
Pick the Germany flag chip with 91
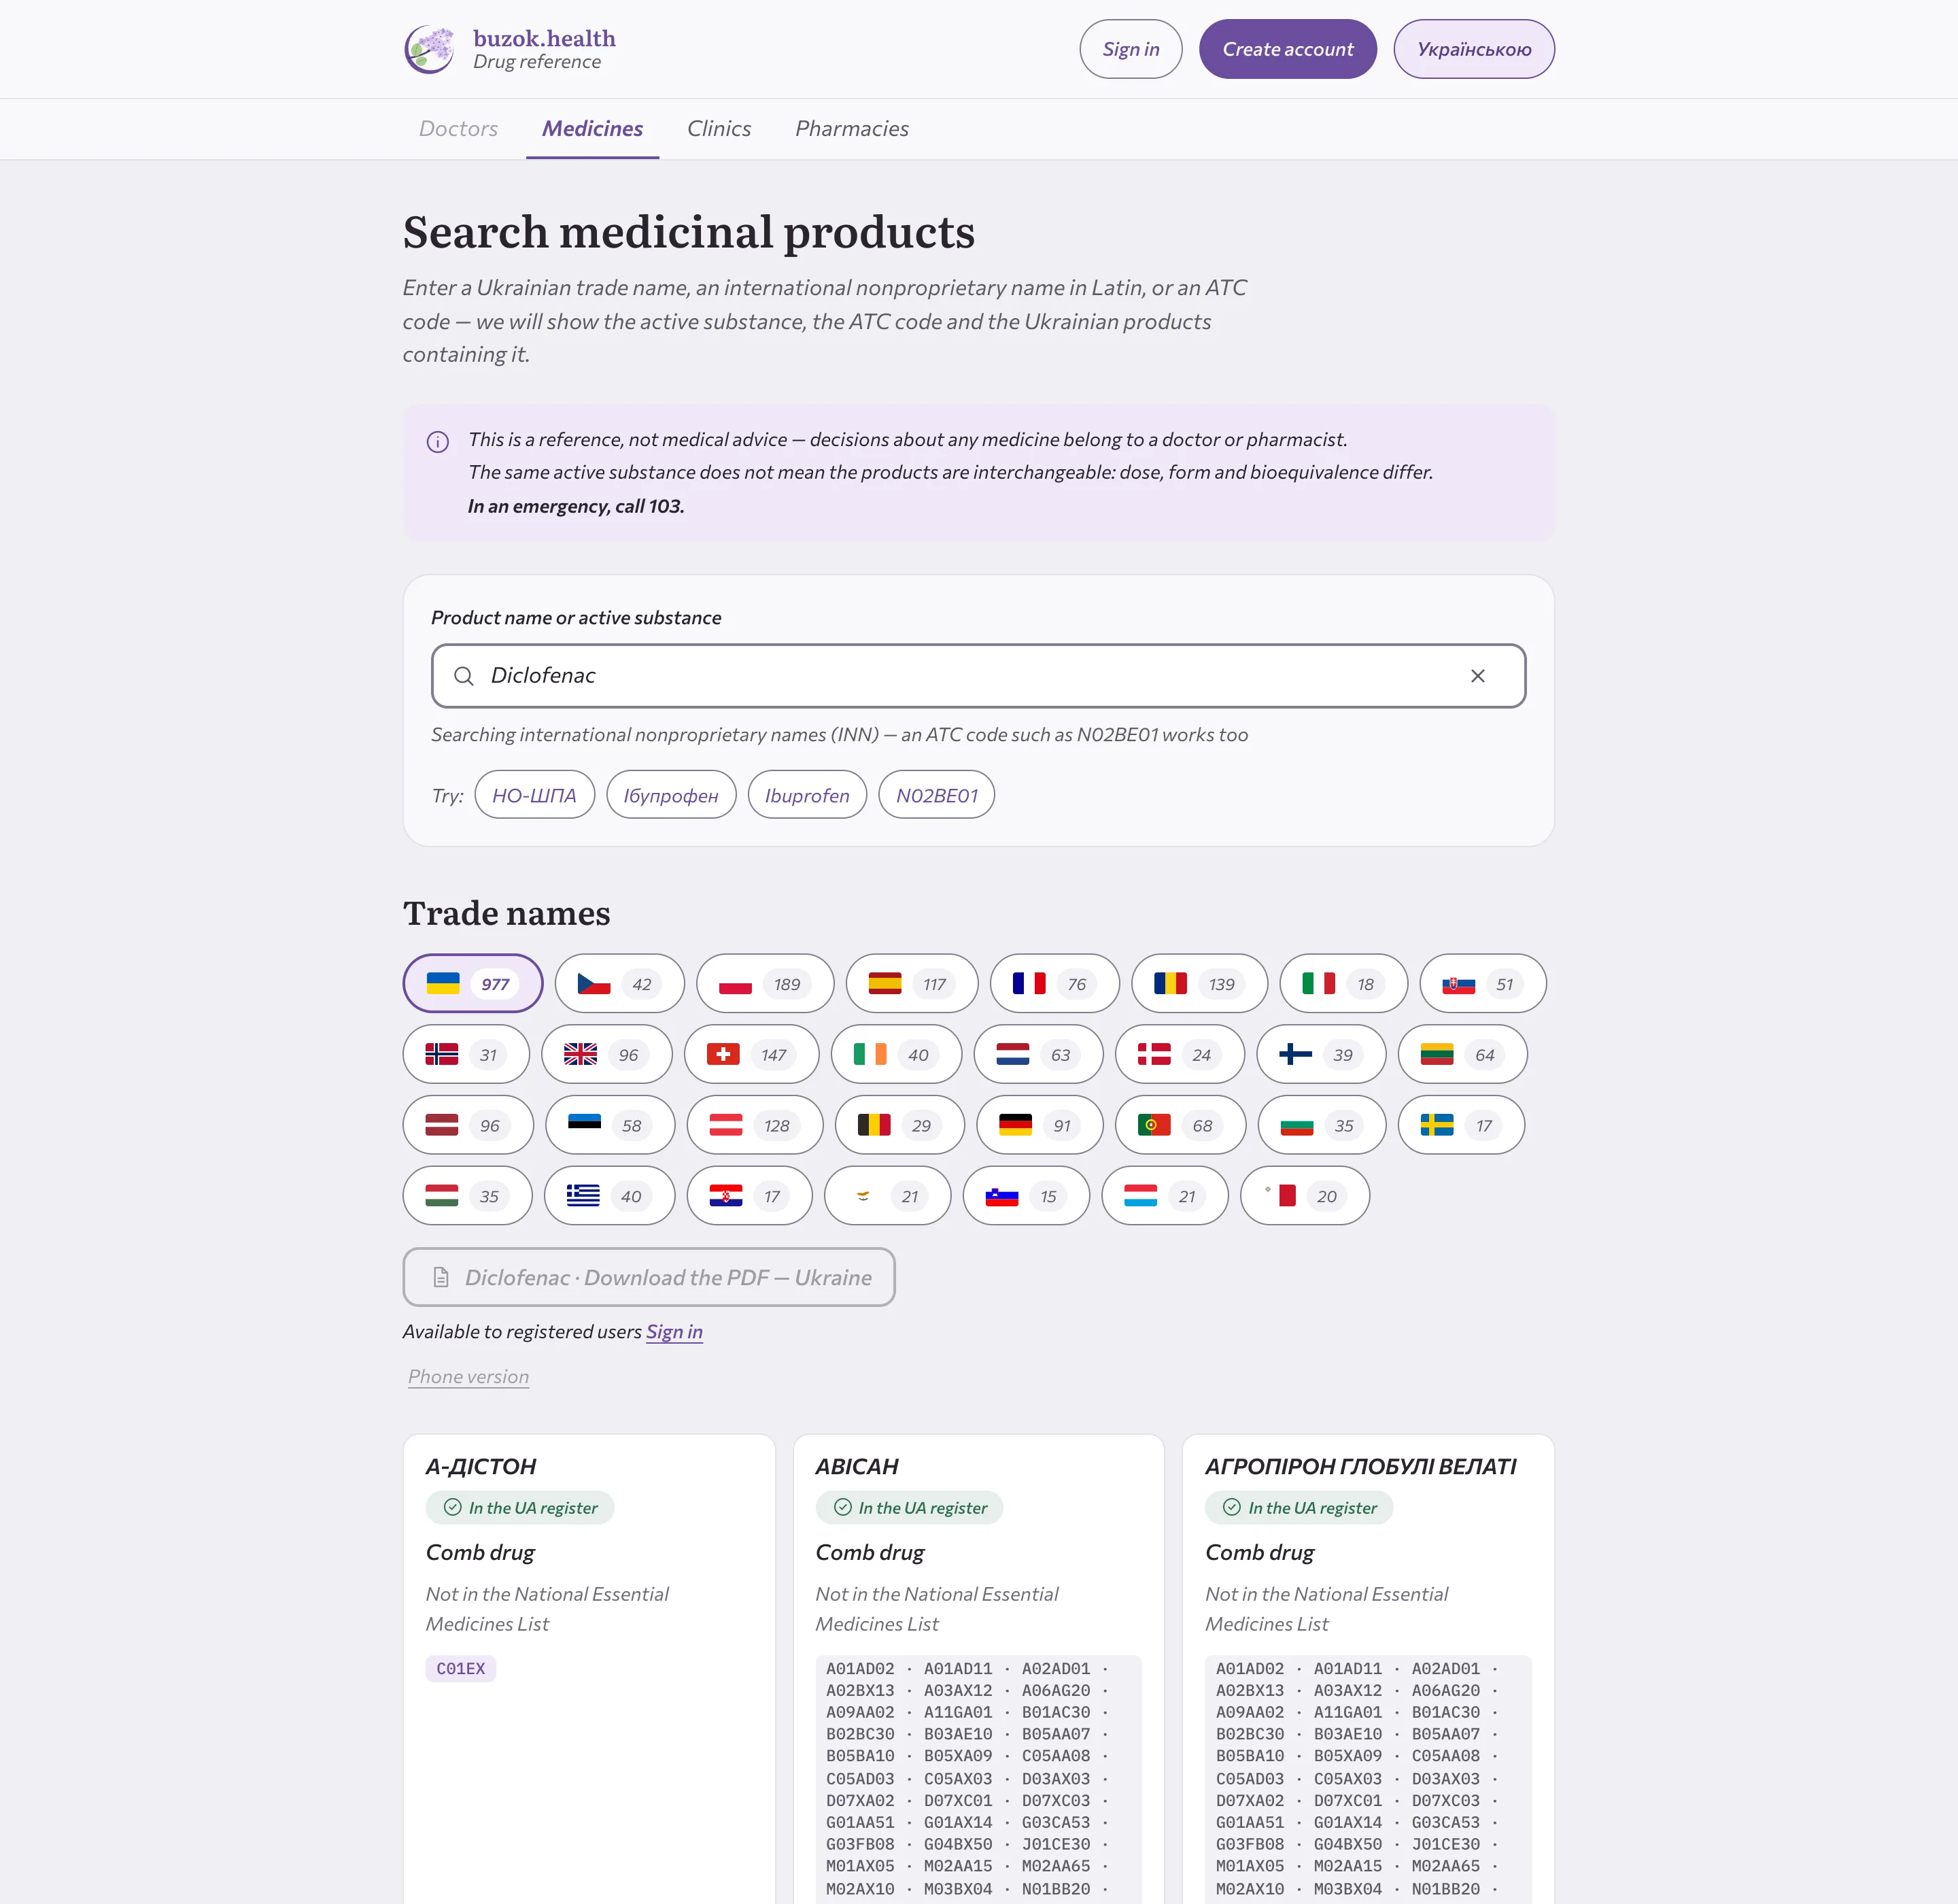pos(1040,1125)
